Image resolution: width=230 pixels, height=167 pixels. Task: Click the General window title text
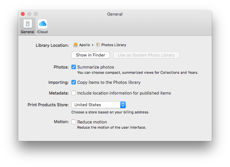pyautogui.click(x=115, y=14)
